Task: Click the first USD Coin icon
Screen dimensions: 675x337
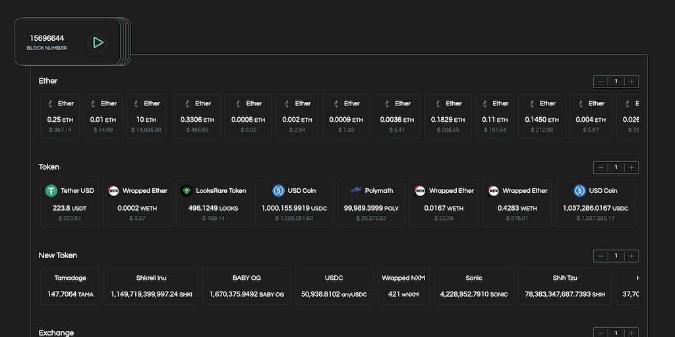Action: pyautogui.click(x=278, y=191)
